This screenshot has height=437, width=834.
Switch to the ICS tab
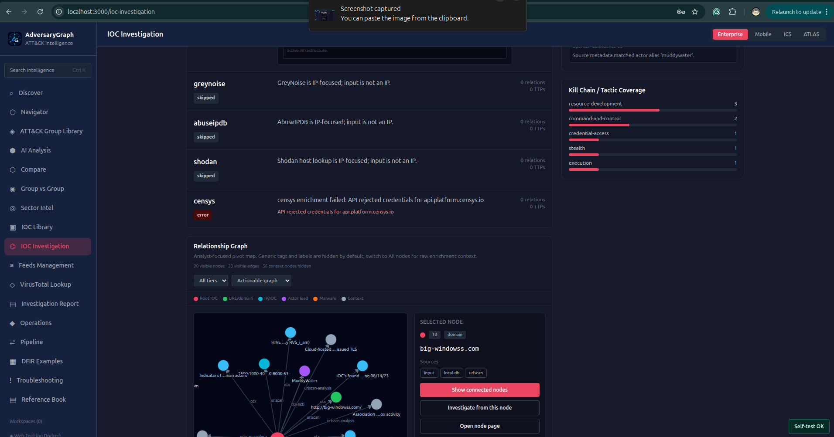click(x=787, y=34)
